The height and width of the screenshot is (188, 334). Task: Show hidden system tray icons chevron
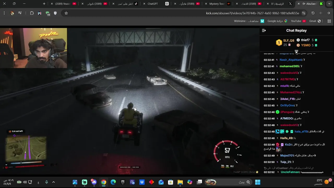tap(53, 182)
